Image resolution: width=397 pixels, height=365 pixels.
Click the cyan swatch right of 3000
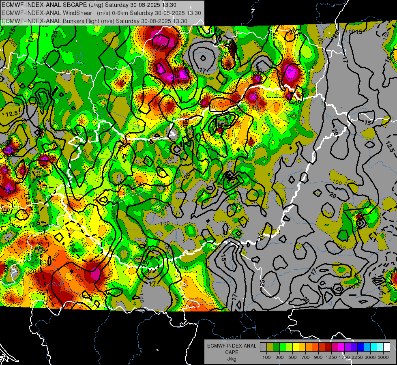click(374, 347)
